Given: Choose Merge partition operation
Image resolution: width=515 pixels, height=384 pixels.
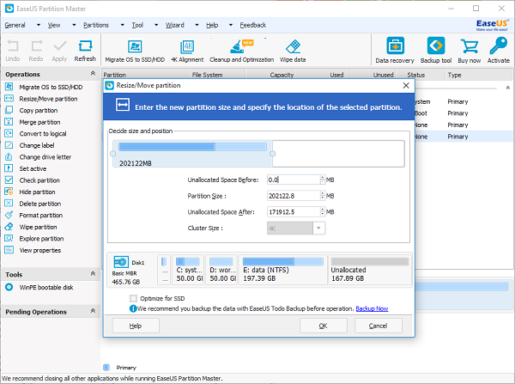Looking at the screenshot, I should [x=39, y=122].
